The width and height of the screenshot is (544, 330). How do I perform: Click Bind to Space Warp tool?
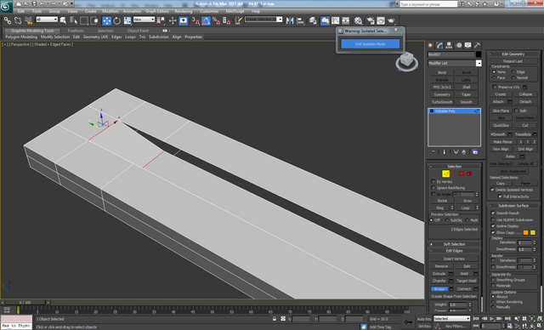point(28,20)
